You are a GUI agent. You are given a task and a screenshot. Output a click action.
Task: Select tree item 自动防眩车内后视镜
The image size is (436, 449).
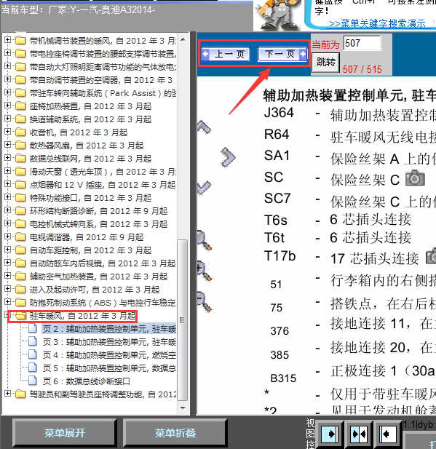103,263
